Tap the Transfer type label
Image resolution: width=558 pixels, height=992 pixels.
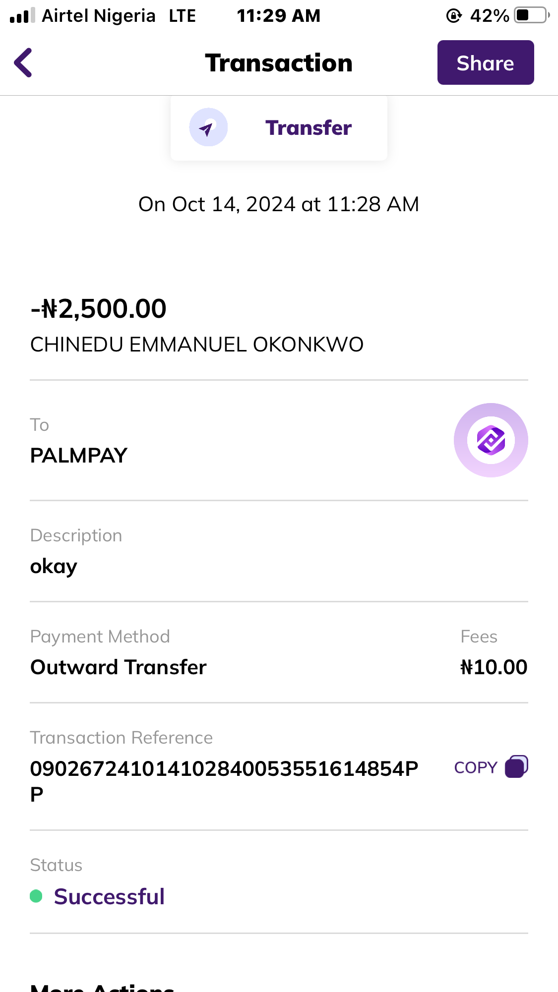coord(308,128)
